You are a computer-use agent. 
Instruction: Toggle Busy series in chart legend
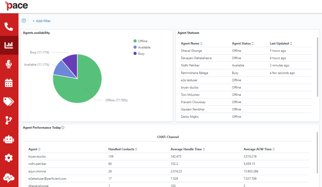(x=139, y=53)
